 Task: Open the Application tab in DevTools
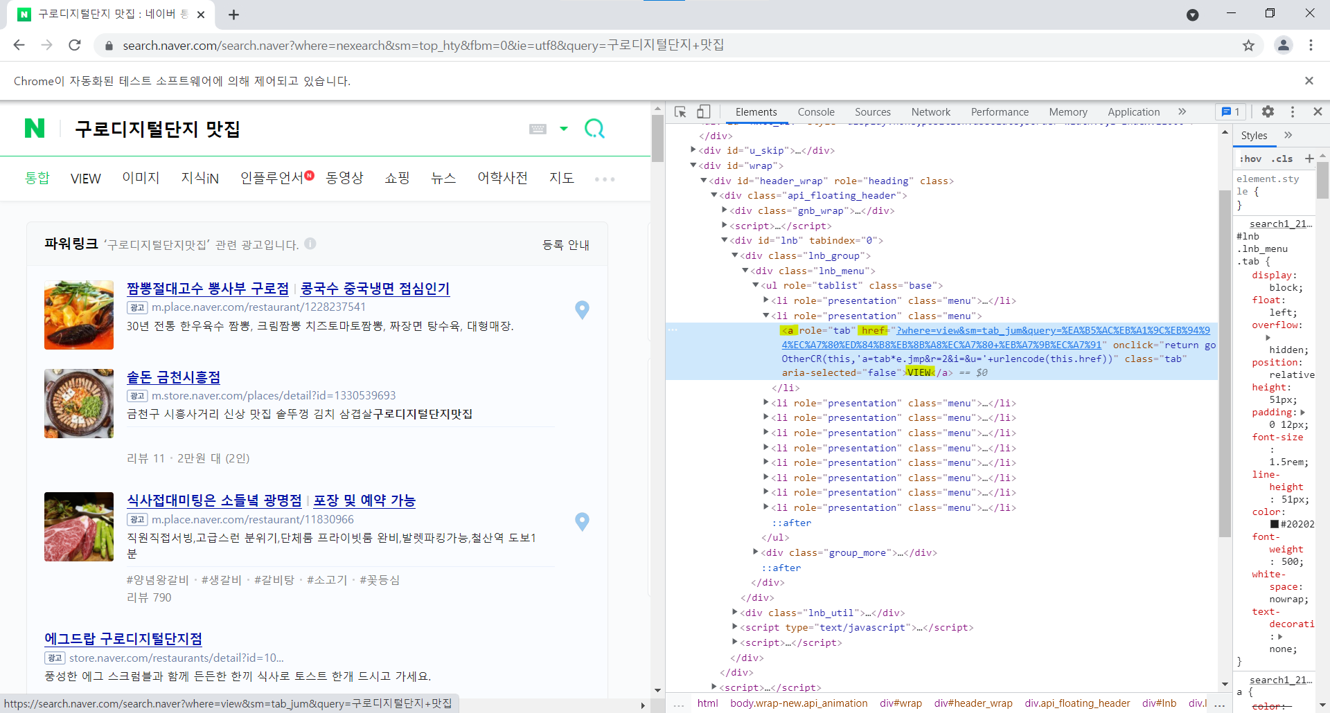pyautogui.click(x=1133, y=111)
